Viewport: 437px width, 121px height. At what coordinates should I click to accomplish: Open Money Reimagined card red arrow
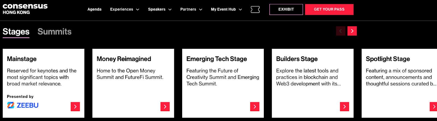coord(165,107)
